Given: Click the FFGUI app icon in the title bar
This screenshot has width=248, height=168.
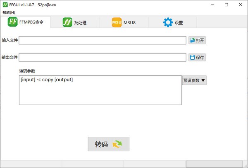Looking at the screenshot, I should click(x=5, y=5).
